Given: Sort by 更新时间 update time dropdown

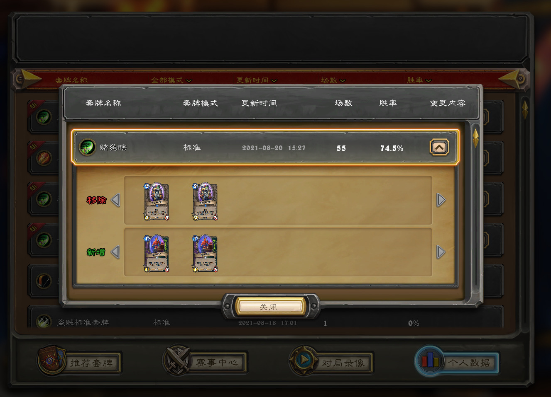Looking at the screenshot, I should 257,80.
